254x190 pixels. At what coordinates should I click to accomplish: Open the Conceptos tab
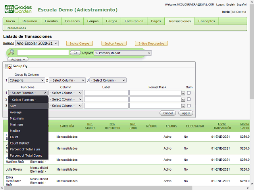tap(206, 21)
